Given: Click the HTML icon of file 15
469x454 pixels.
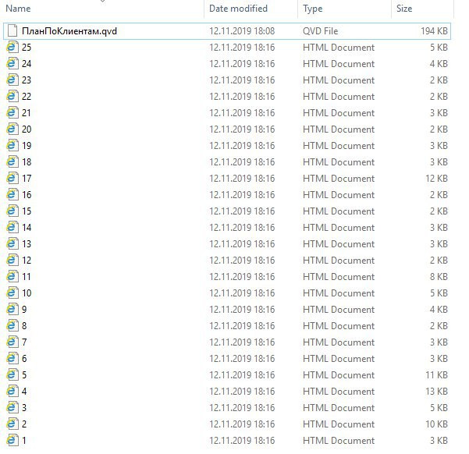Looking at the screenshot, I should [12, 211].
